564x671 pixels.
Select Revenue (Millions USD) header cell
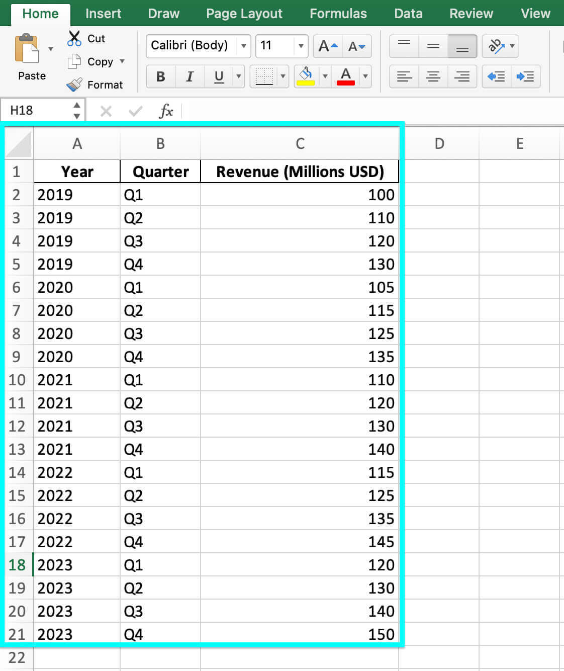click(300, 172)
